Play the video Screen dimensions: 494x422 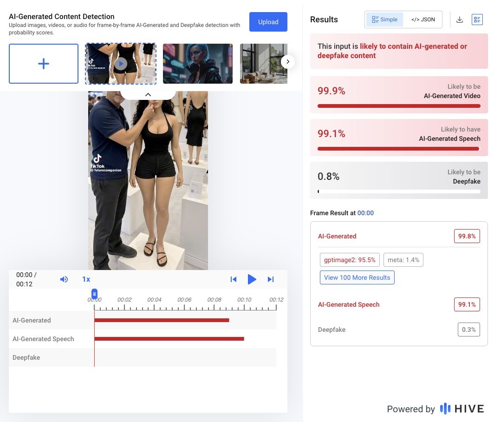coord(252,279)
